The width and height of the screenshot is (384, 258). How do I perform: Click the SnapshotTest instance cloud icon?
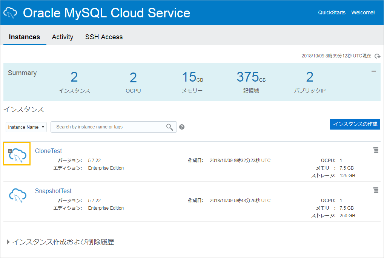(18, 195)
